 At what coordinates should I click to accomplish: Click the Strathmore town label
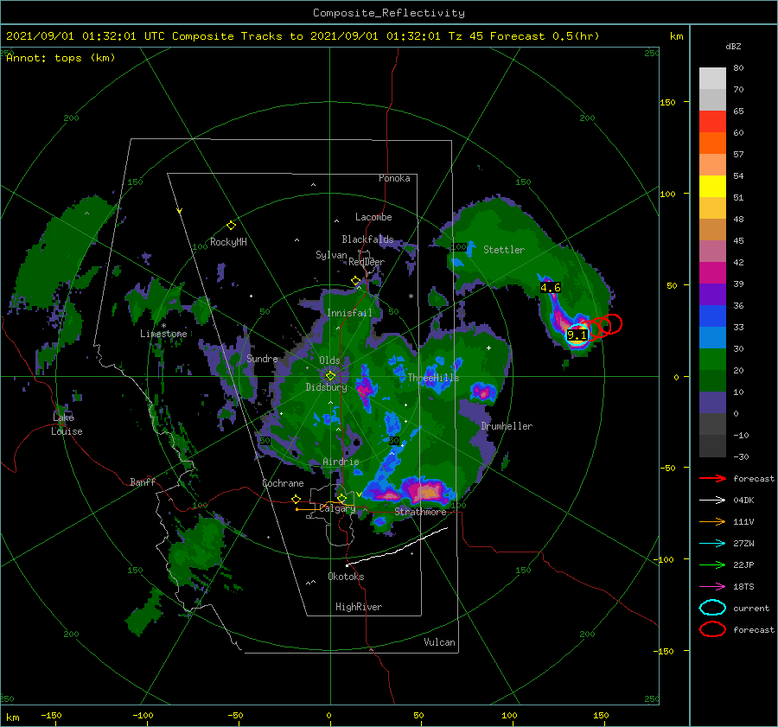point(420,512)
